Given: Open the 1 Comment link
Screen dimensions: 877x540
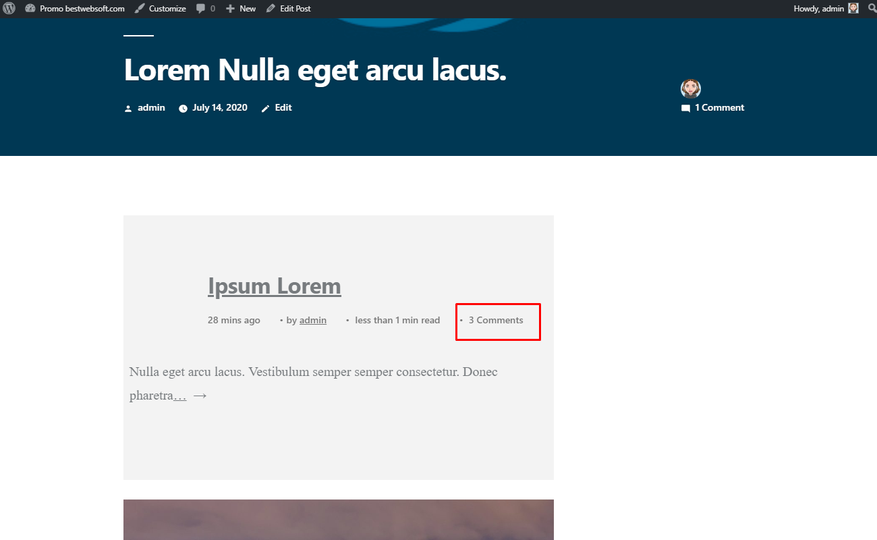Looking at the screenshot, I should point(719,107).
